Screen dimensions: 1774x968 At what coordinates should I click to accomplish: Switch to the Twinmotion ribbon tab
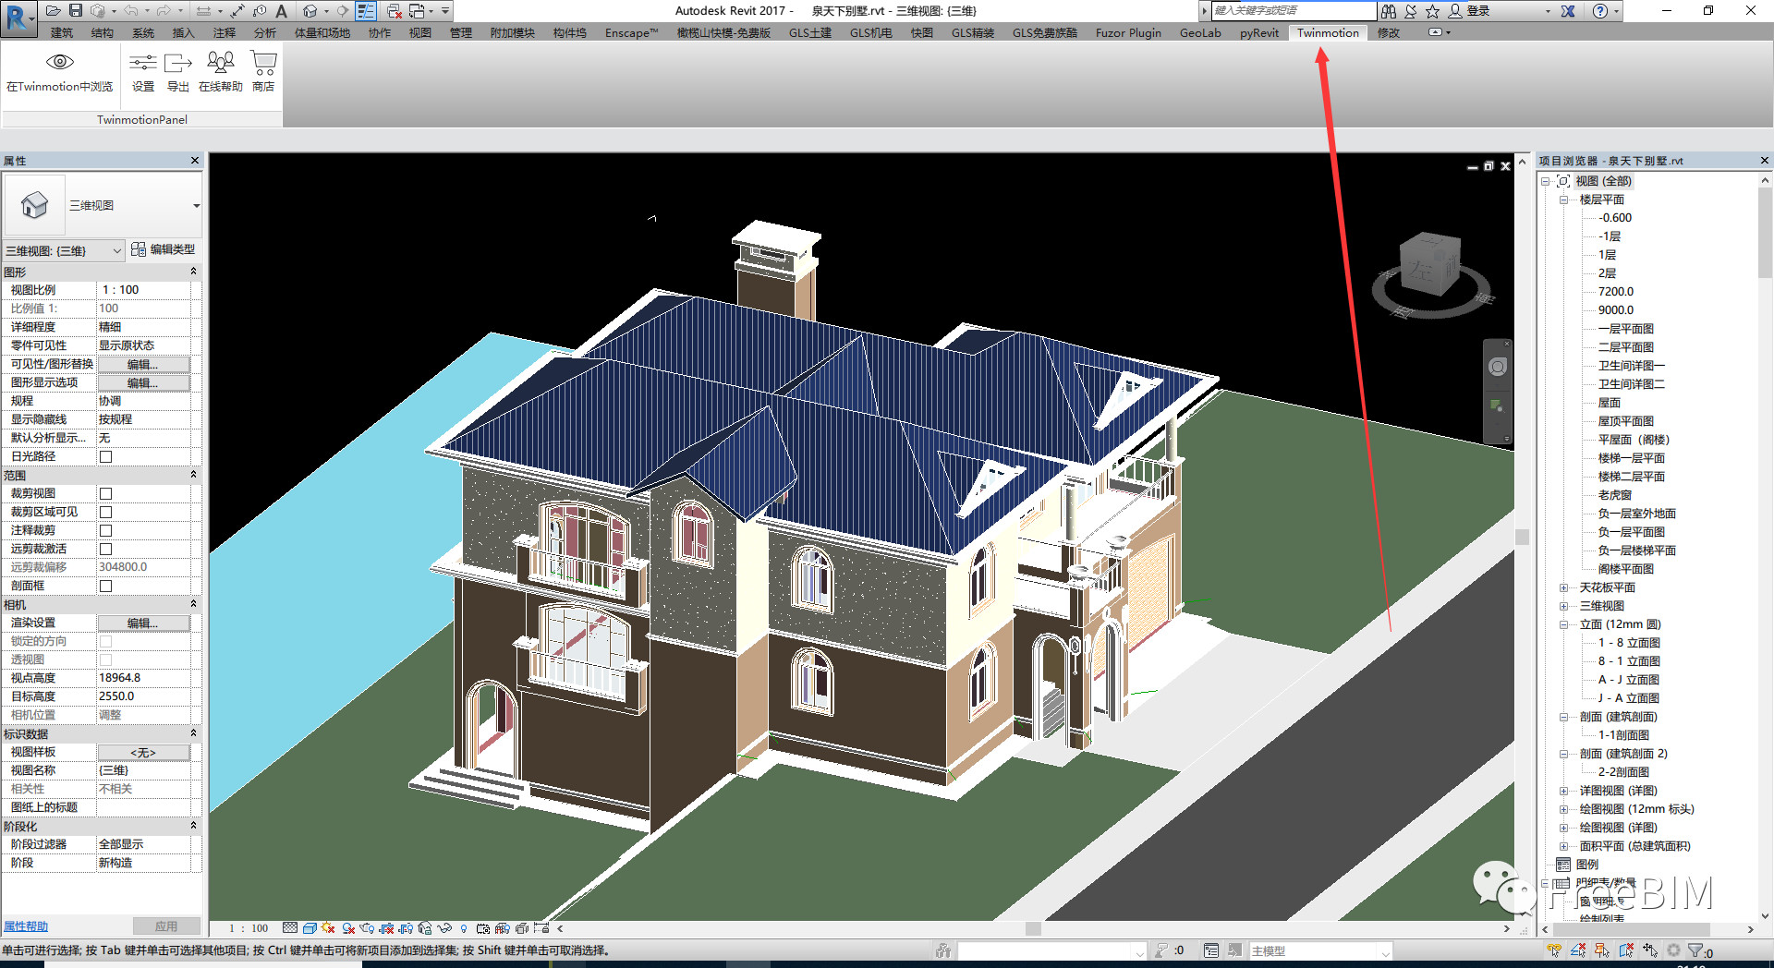[1328, 32]
